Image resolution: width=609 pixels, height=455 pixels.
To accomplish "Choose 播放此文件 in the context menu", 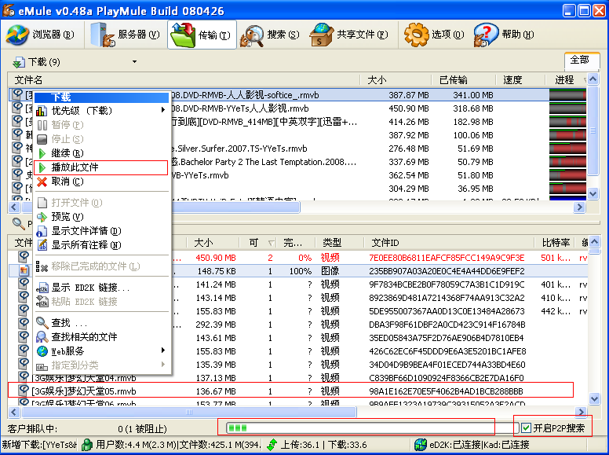I will point(100,167).
